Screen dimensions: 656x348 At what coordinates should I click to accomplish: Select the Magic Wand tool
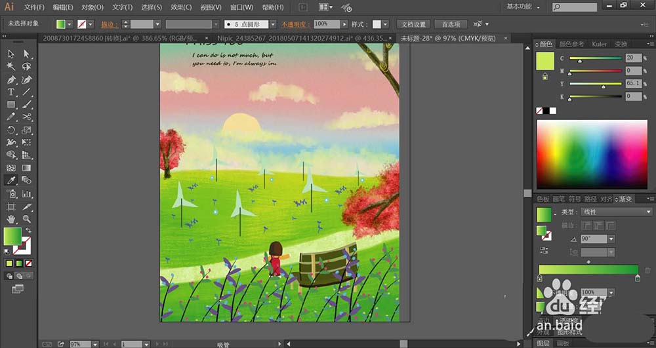tap(11, 67)
